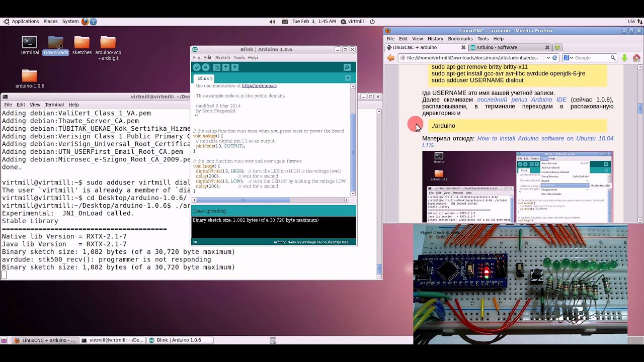Open the Terminal window's View menu
The height and width of the screenshot is (362, 644).
coord(35,105)
